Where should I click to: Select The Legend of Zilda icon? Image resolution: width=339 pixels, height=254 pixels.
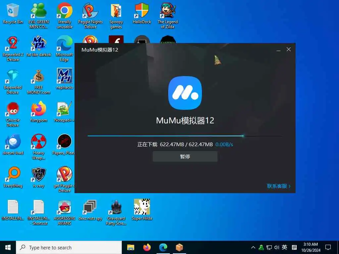[x=168, y=16]
